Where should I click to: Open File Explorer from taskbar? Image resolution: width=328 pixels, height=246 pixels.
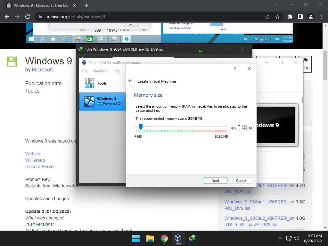[150, 238]
